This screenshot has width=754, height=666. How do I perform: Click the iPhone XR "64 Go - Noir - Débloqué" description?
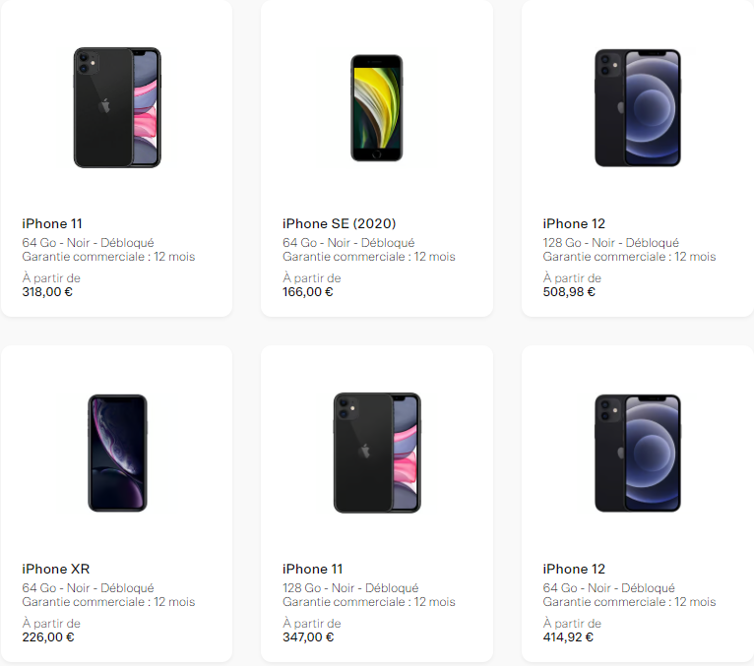click(x=88, y=588)
